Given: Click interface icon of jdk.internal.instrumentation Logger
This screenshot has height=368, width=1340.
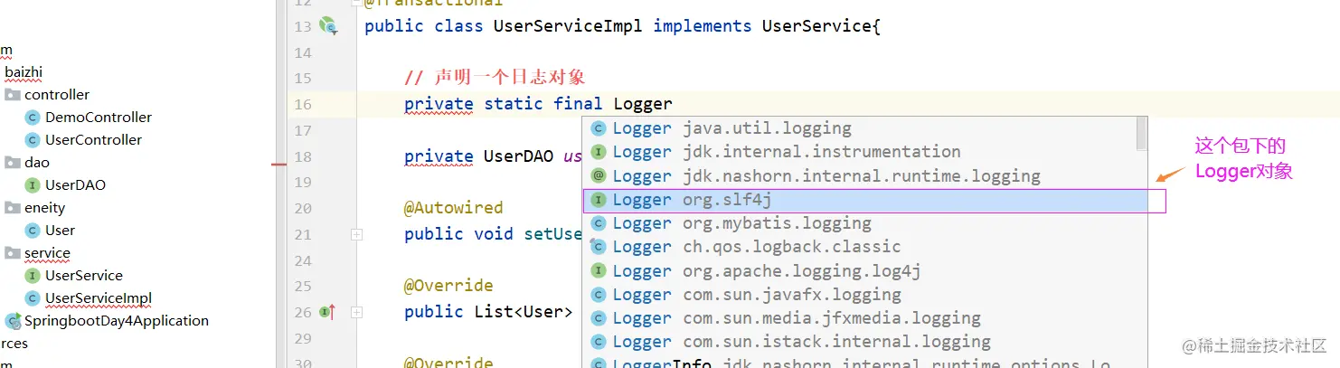Looking at the screenshot, I should coord(598,152).
